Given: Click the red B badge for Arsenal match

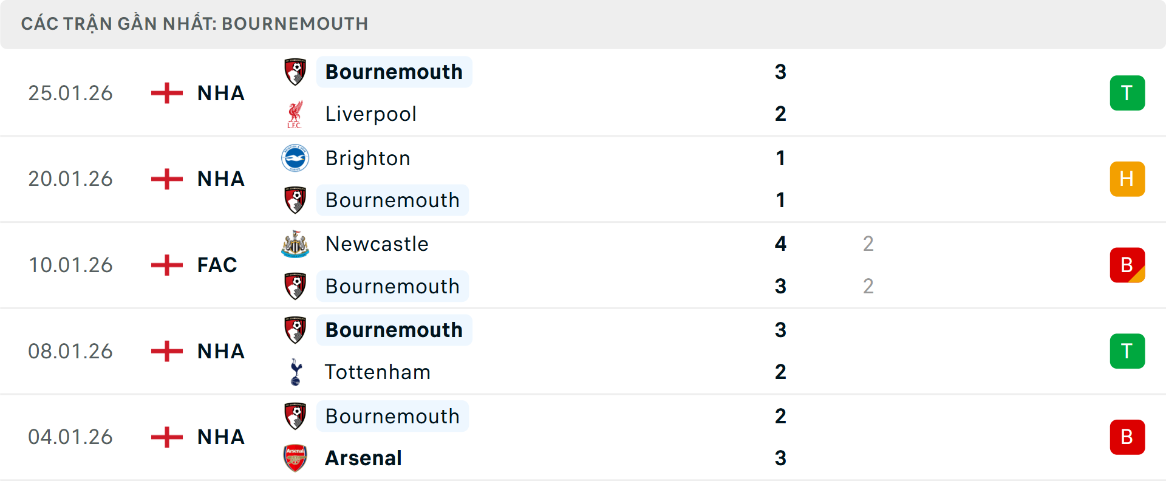Looking at the screenshot, I should coord(1127,437).
